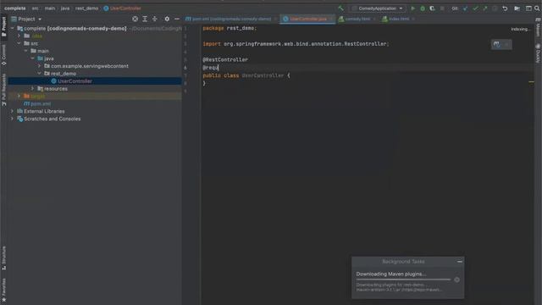
Task: Select the rest_demo package row
Action: coord(95,74)
